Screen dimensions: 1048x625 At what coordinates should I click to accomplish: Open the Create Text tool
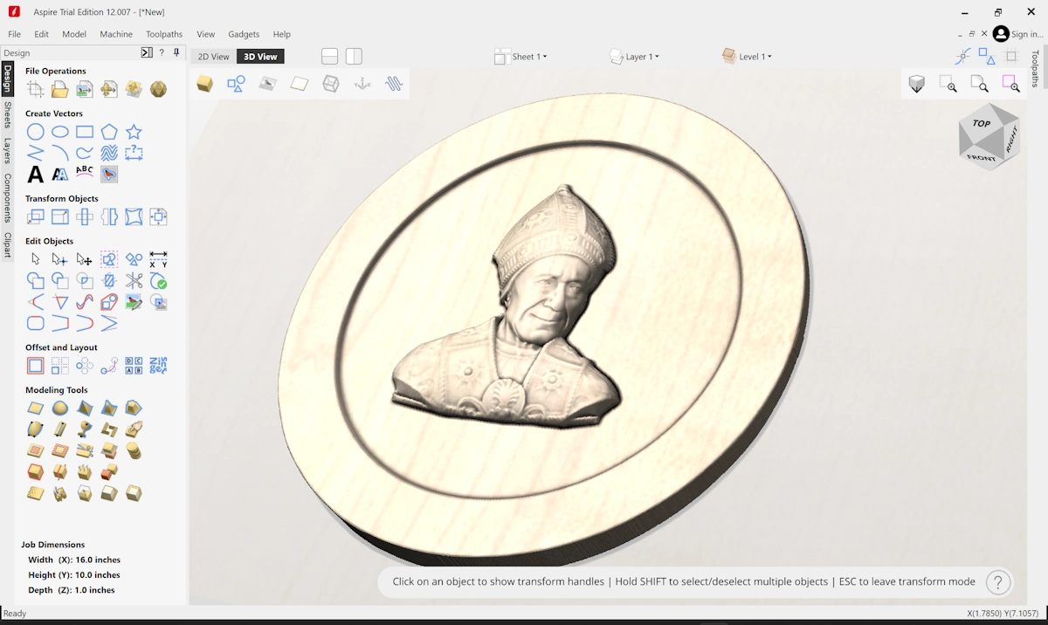35,174
